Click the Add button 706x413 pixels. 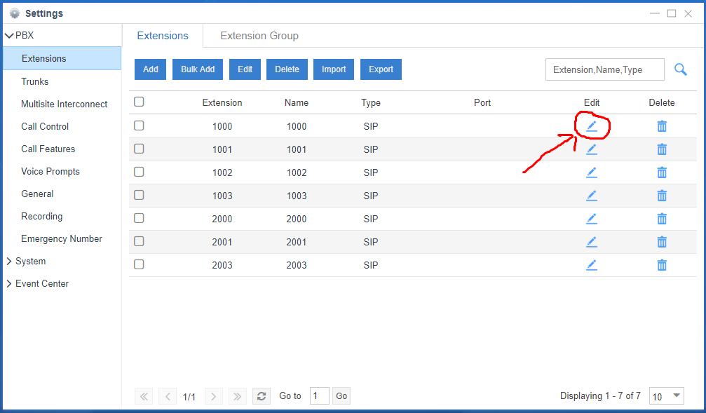151,69
